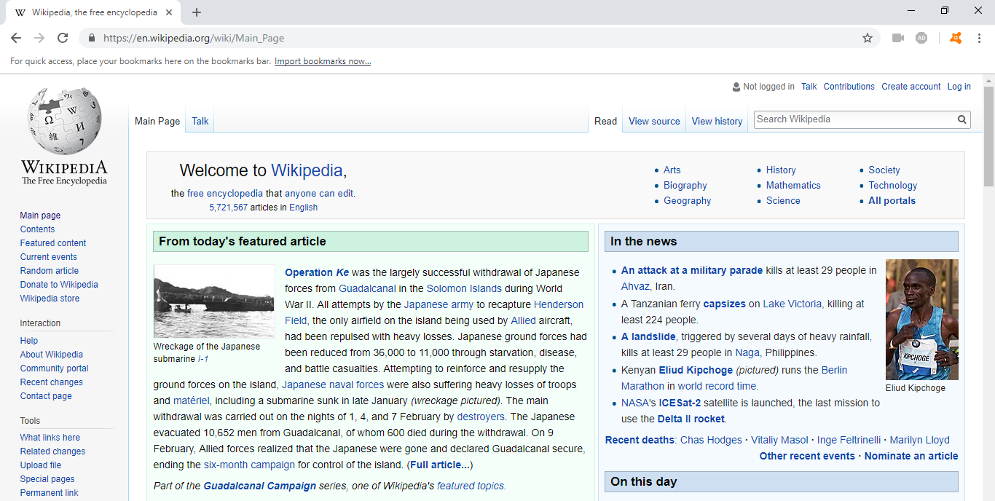Screen dimensions: 995x501
Task: Switch to the Main Page tab
Action: (x=157, y=122)
